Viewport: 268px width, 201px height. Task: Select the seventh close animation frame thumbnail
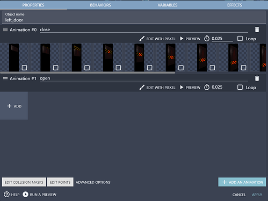tap(202, 58)
